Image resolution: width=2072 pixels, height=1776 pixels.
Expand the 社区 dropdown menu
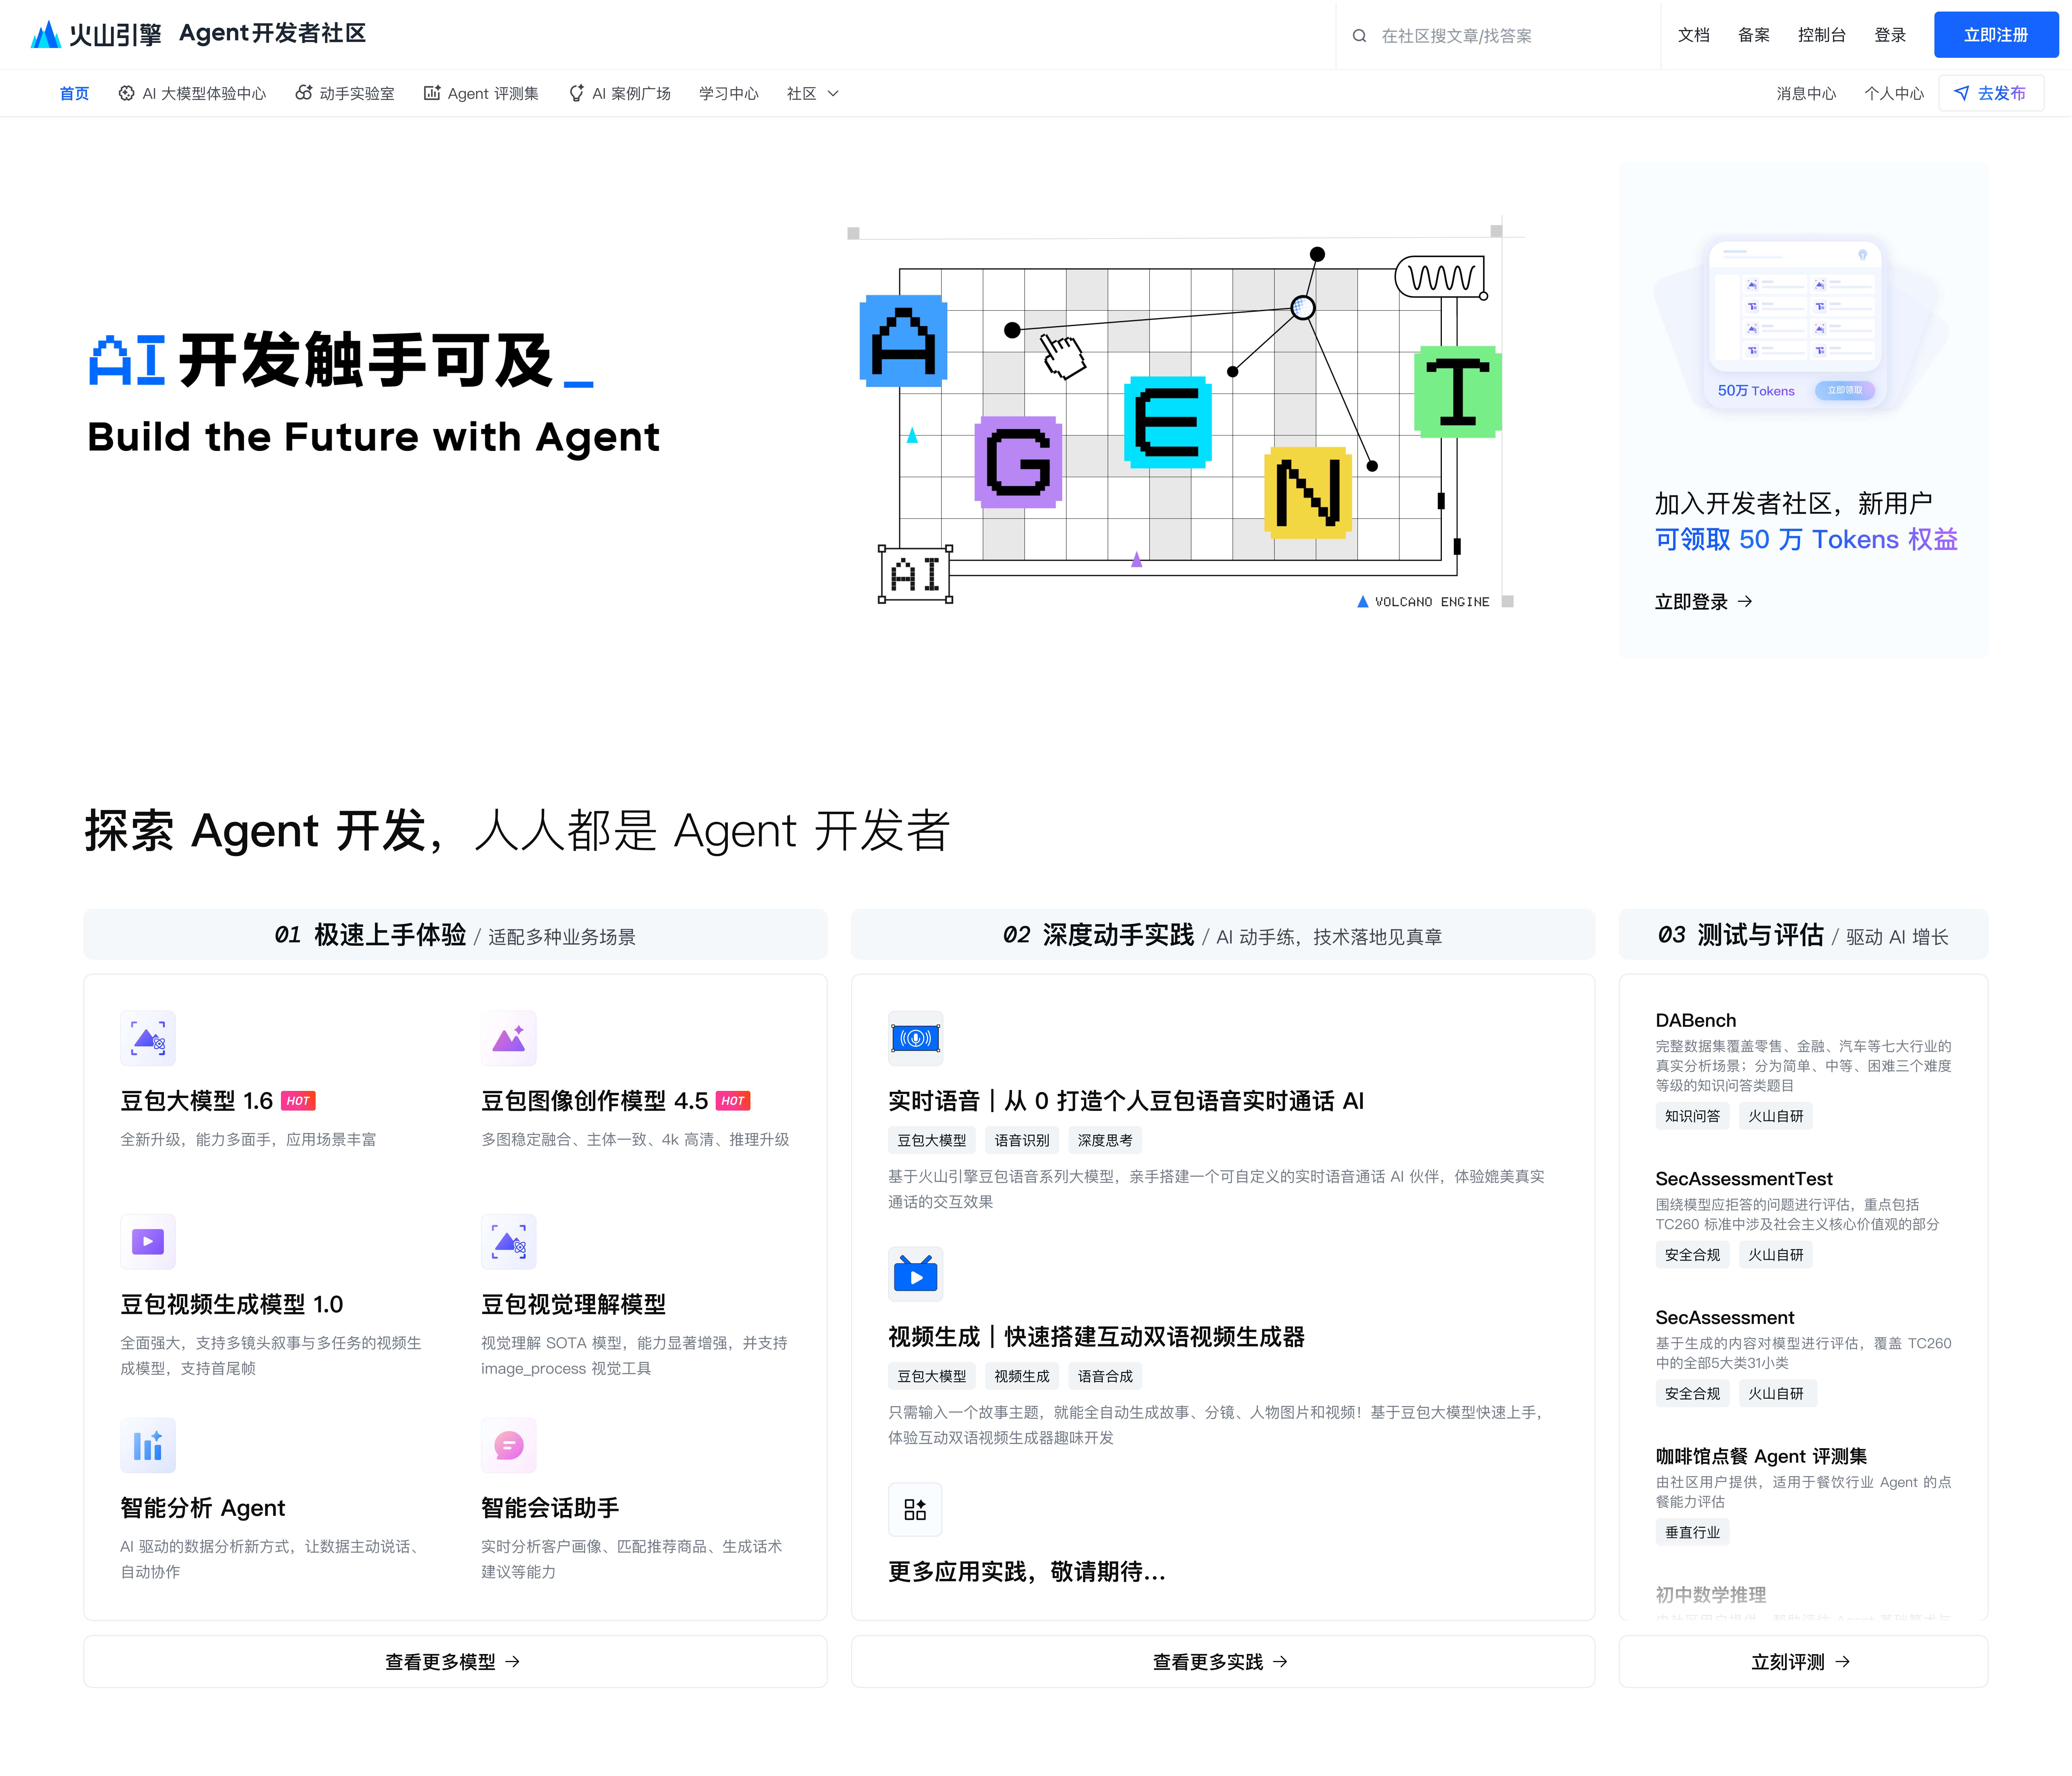pos(812,93)
